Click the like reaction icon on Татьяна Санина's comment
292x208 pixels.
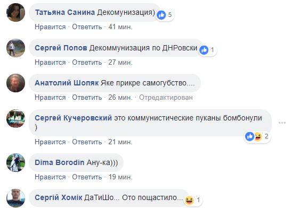[x=161, y=15]
